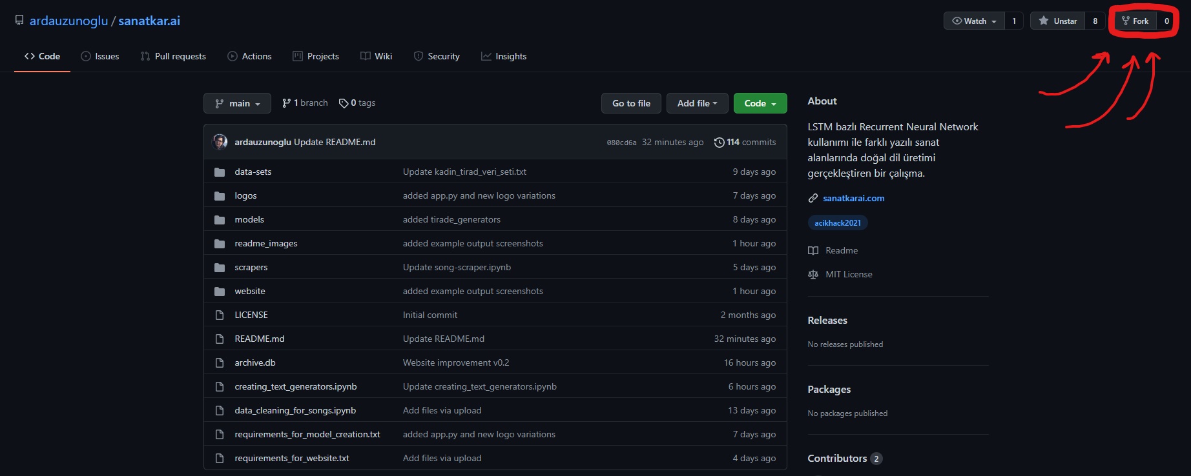Open creating_text_generators.ipynb notebook
Screen dimensions: 1191x476
coord(296,386)
